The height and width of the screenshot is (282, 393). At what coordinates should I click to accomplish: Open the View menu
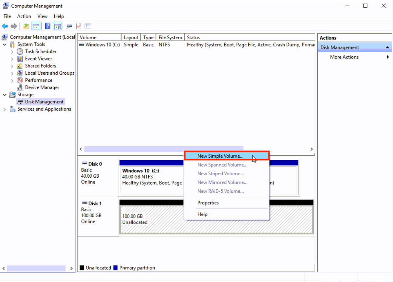pyautogui.click(x=43, y=16)
